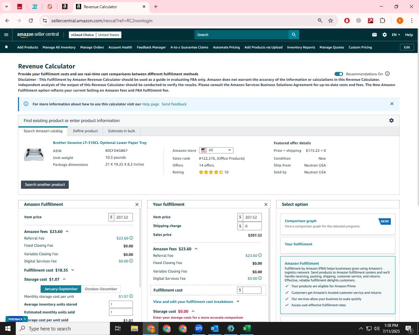Viewport: 419px width, 335px height.
Task: Open Account Health menu item
Action: coord(120,47)
